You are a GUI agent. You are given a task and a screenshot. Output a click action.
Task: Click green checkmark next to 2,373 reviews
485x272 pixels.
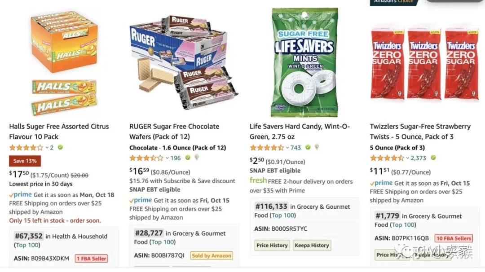click(x=433, y=158)
